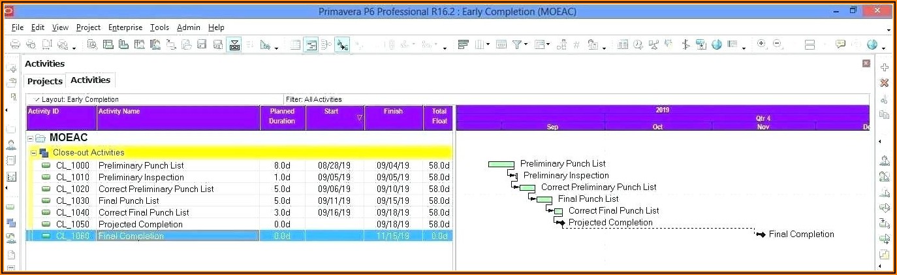
Task: Click the Columns icon in toolbar
Action: pyautogui.click(x=482, y=45)
